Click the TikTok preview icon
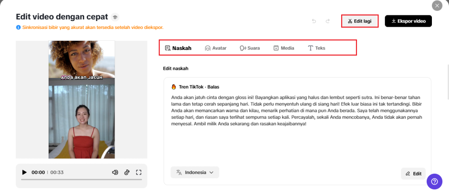Viewport: 449px width, 196px height. click(127, 172)
